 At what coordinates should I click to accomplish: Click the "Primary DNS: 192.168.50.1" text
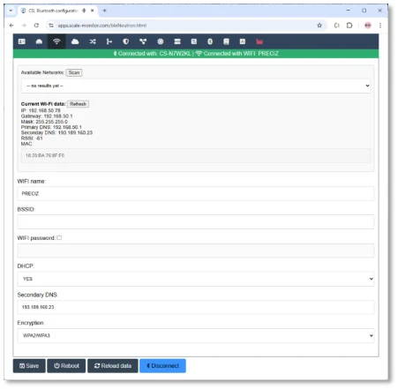click(51, 127)
